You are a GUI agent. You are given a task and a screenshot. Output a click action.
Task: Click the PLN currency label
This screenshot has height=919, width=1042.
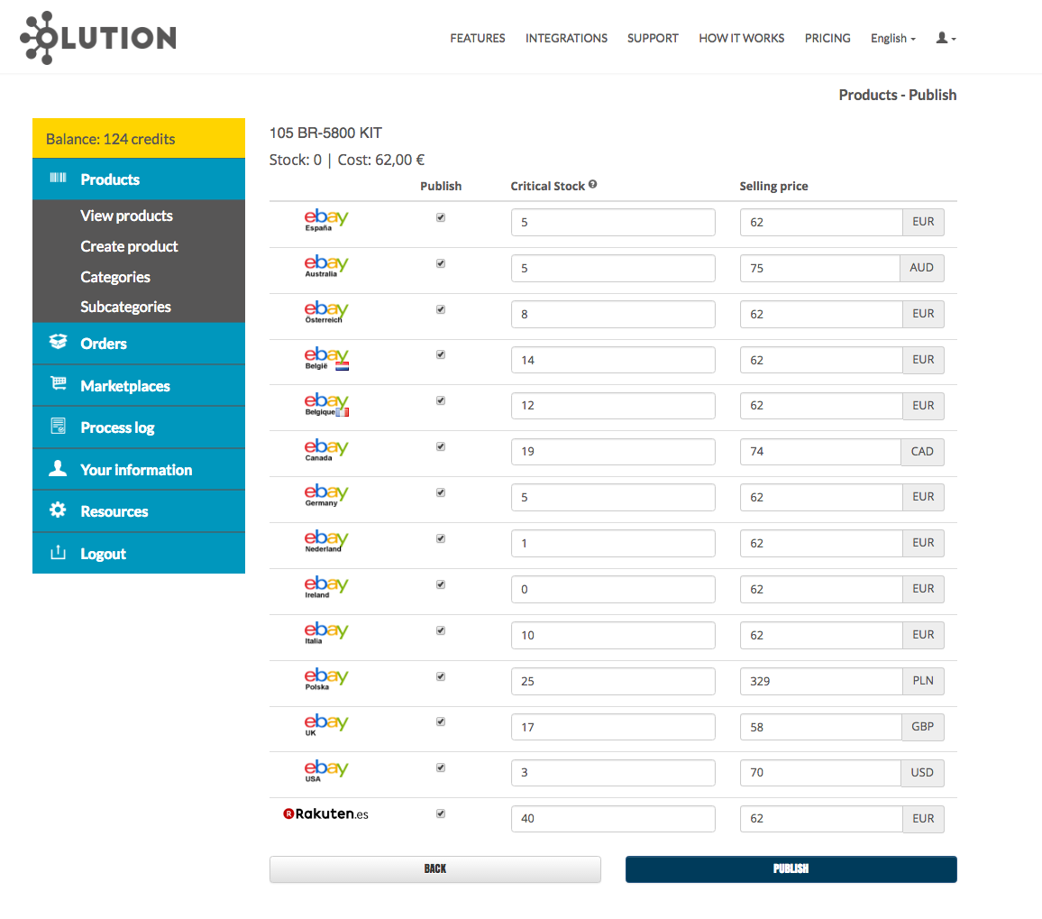[x=923, y=681]
